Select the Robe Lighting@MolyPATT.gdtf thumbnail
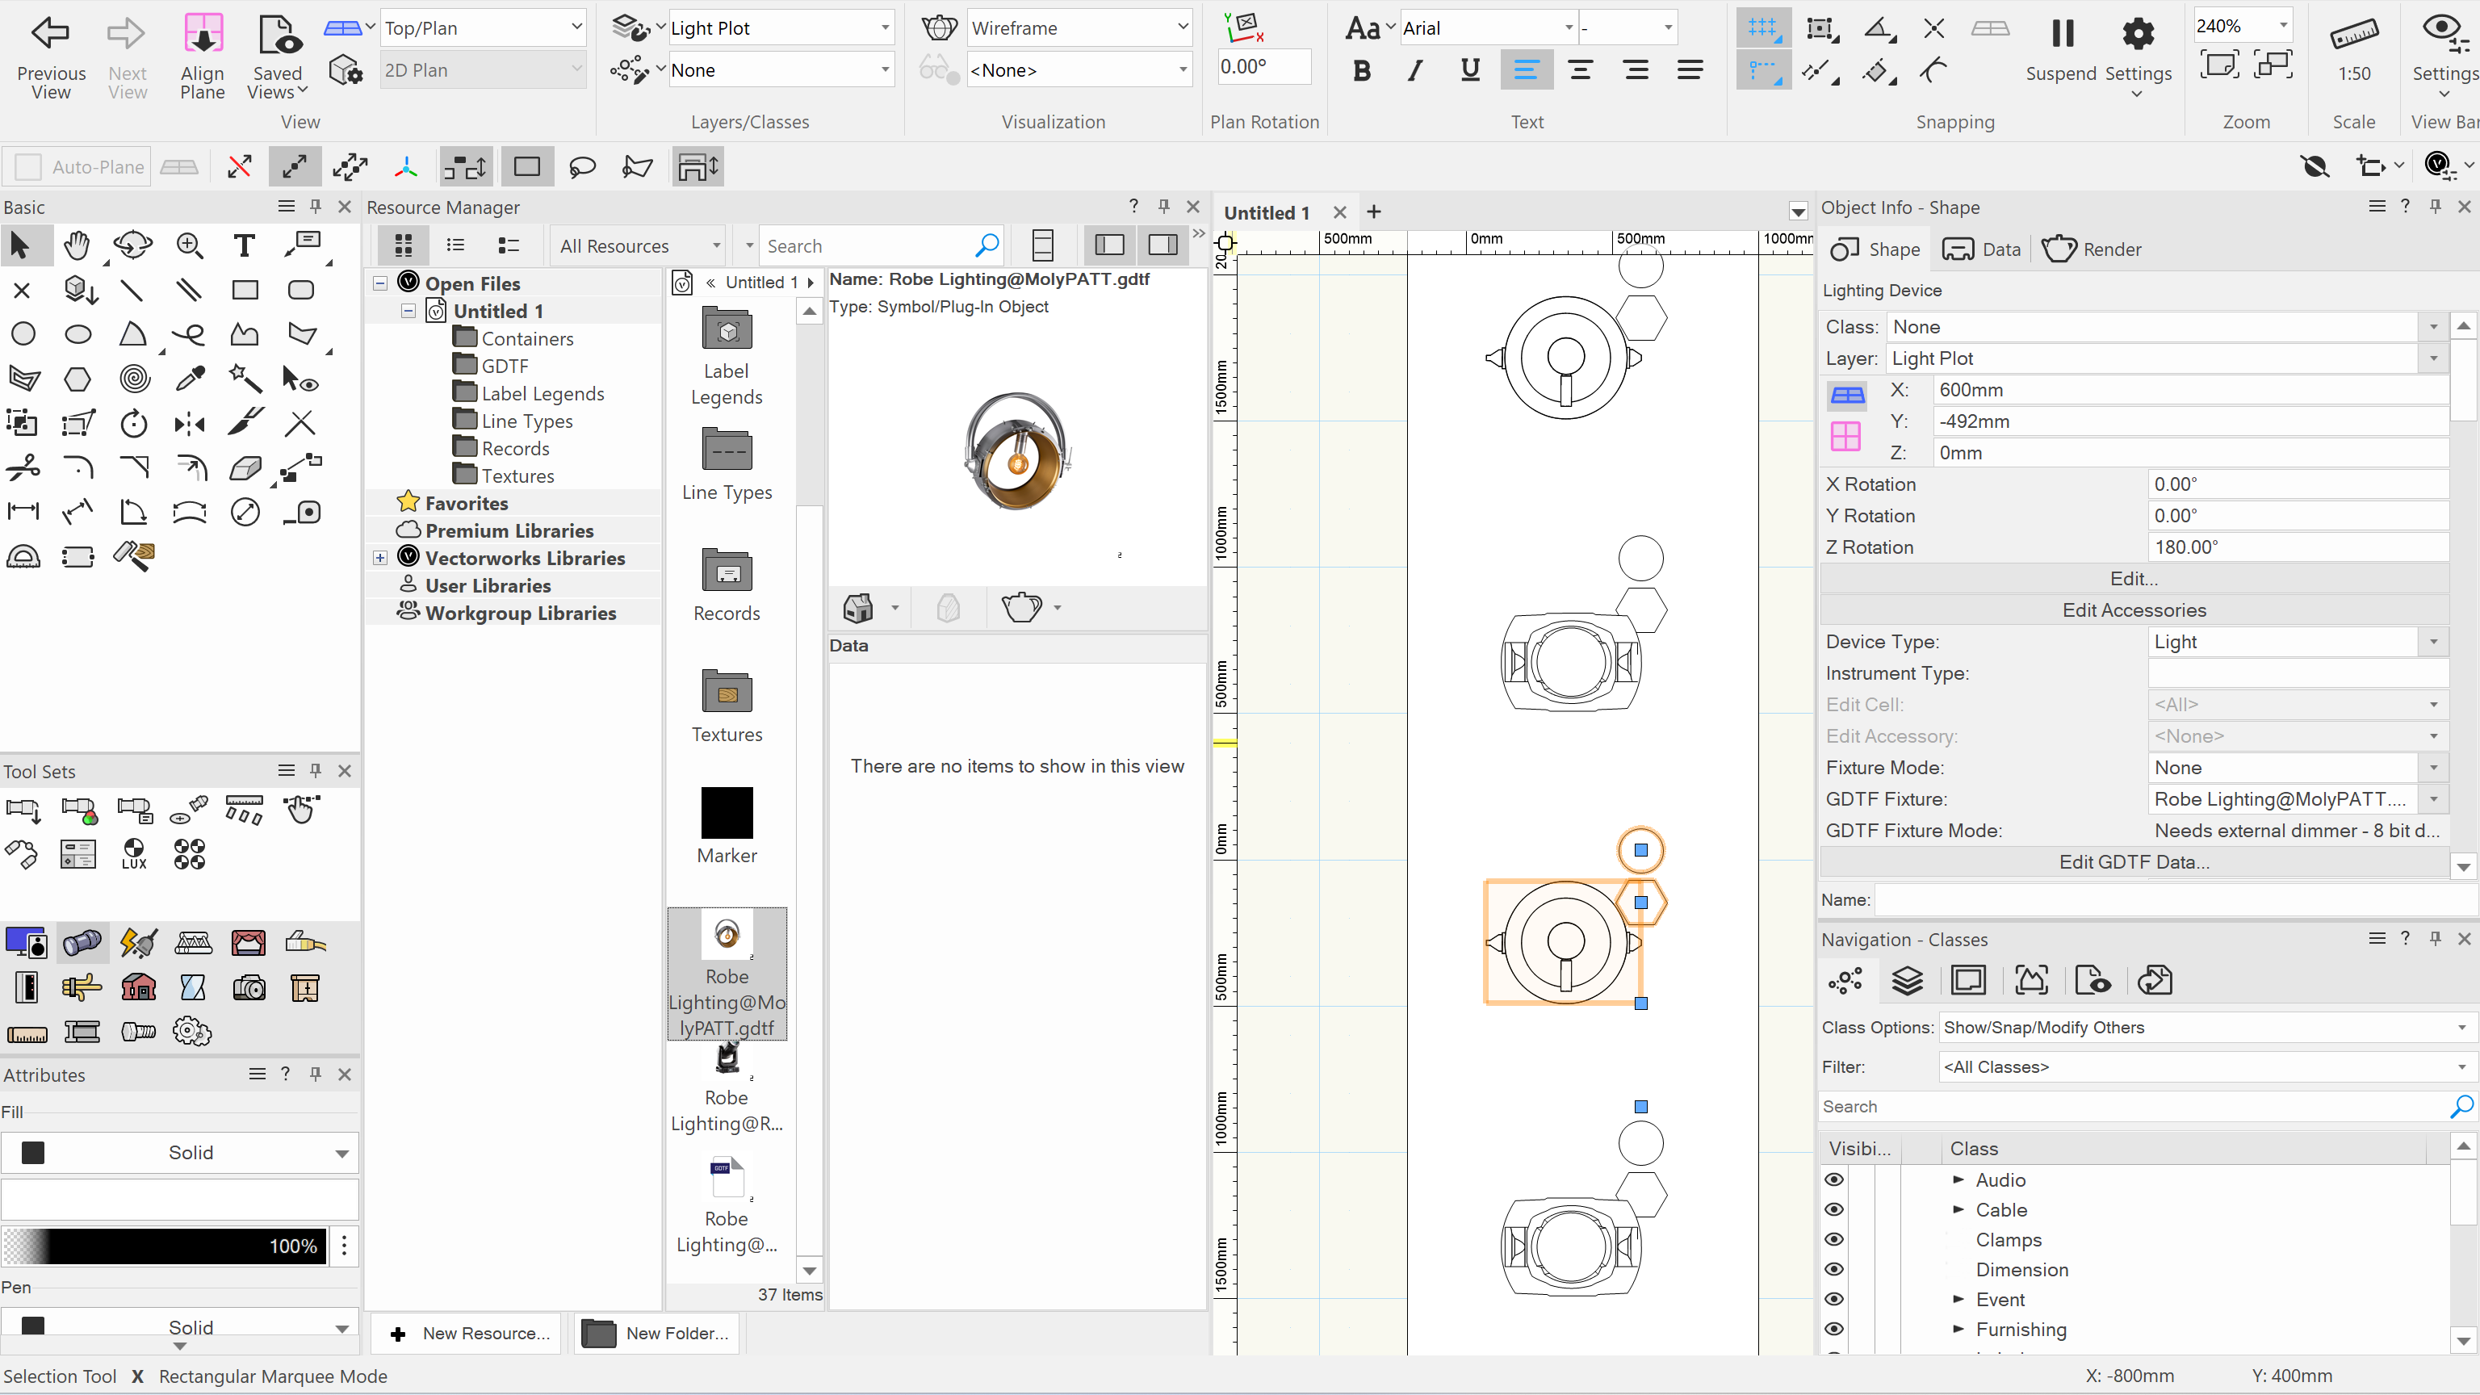 pyautogui.click(x=727, y=974)
